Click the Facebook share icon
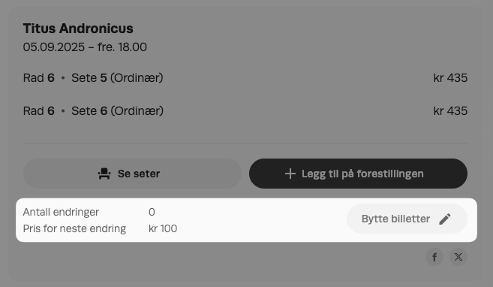493x287 pixels. 434,257
